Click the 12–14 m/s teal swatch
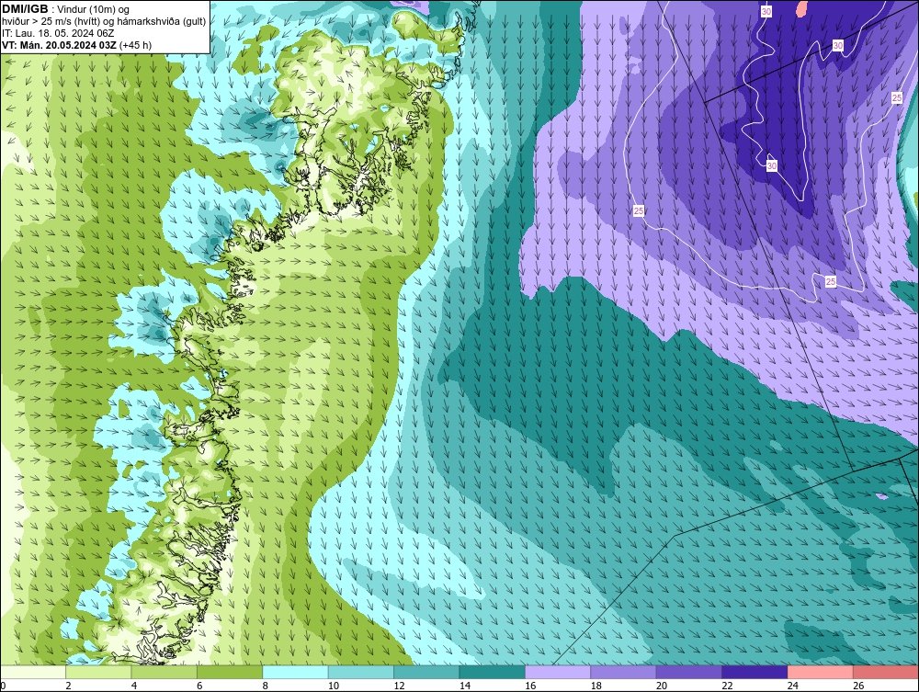 (x=426, y=672)
